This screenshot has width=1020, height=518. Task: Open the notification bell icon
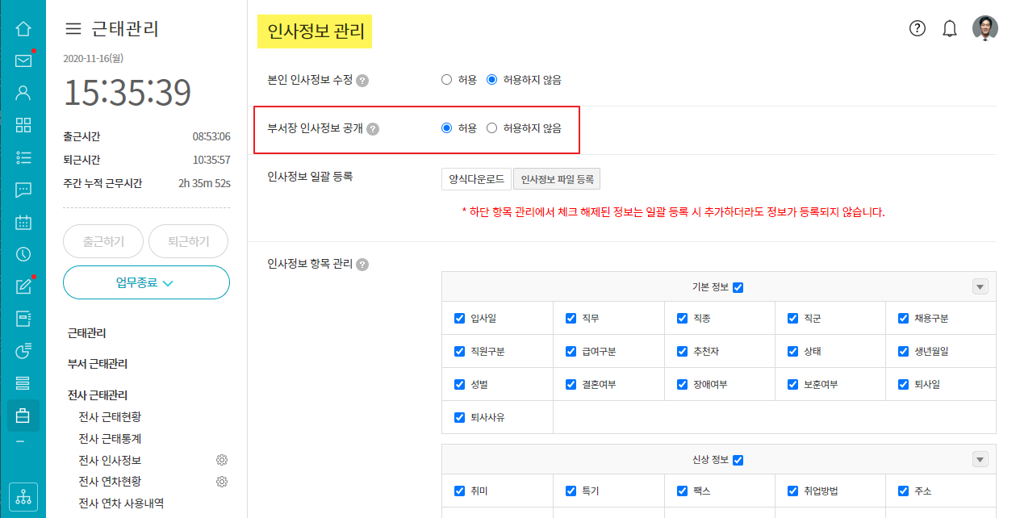[950, 28]
